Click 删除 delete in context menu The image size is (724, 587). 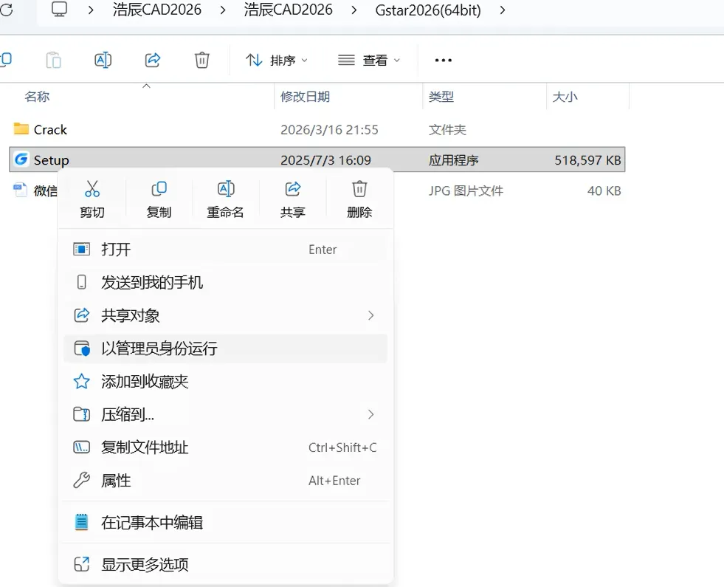tap(359, 199)
